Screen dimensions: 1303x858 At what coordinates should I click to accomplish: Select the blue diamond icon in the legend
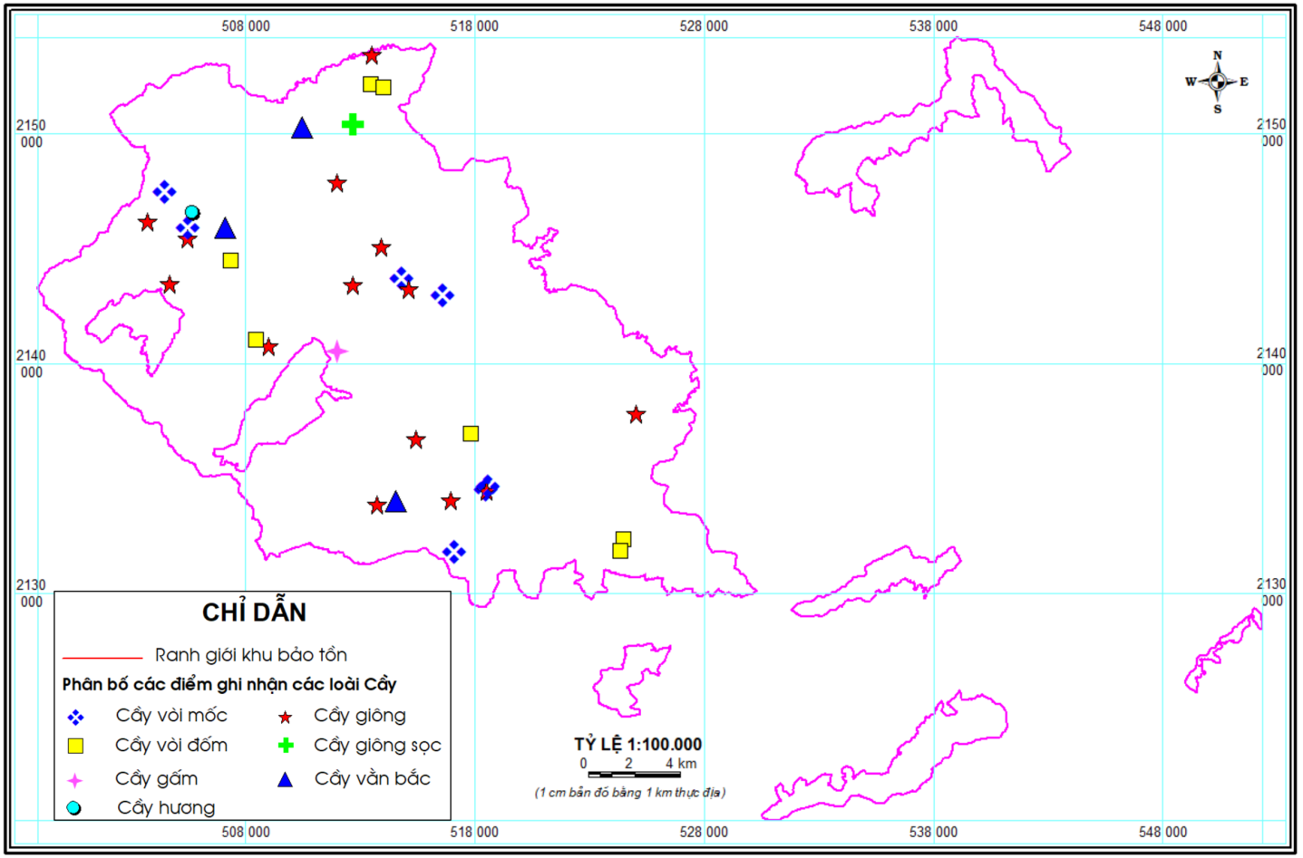(76, 717)
